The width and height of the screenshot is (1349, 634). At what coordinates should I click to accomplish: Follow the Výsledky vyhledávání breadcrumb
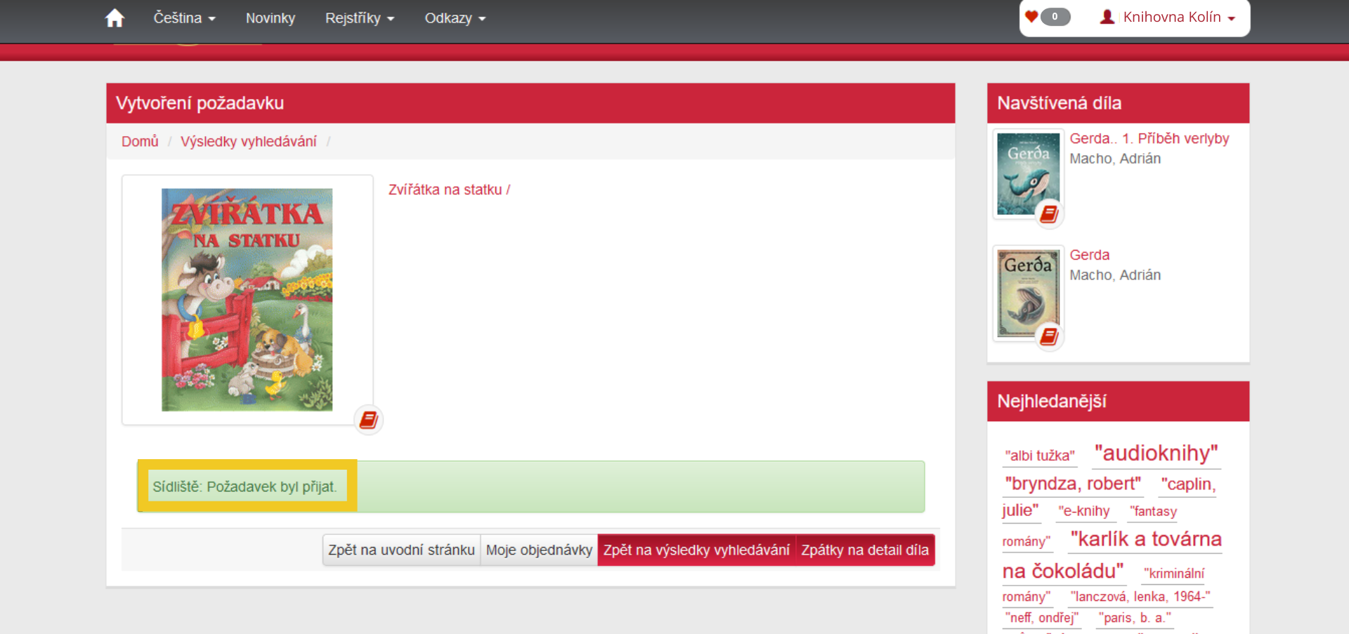click(x=249, y=141)
